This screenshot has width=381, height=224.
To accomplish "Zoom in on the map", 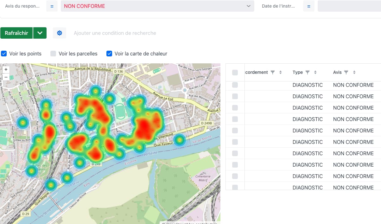I will point(6,69).
